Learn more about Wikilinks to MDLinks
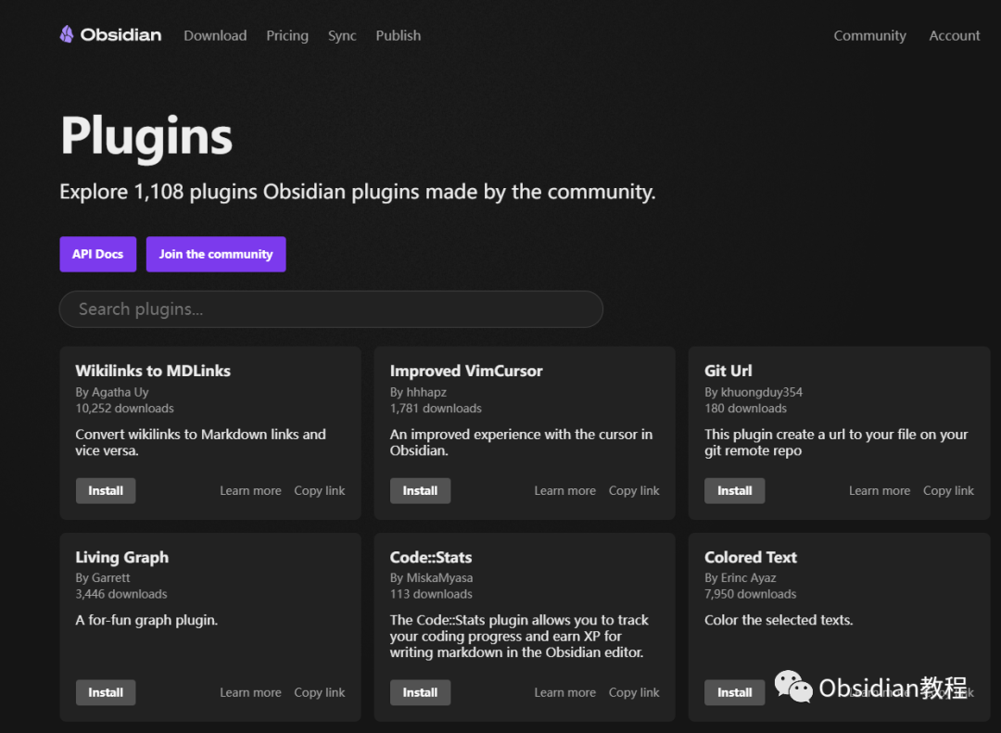The width and height of the screenshot is (1001, 733). click(250, 491)
